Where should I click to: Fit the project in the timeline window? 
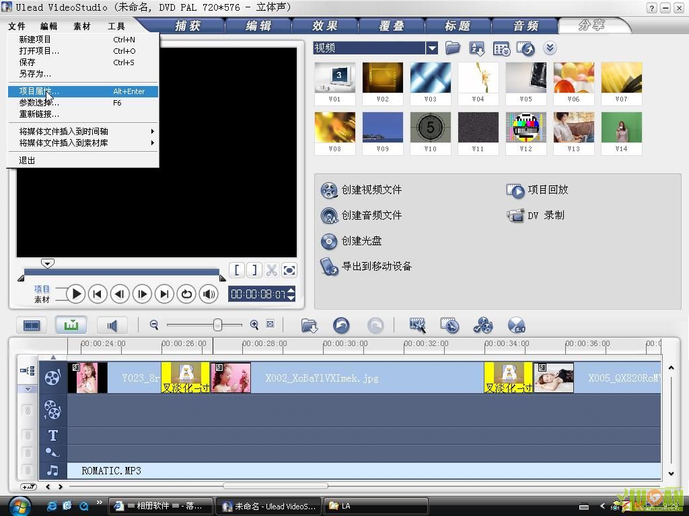click(270, 325)
